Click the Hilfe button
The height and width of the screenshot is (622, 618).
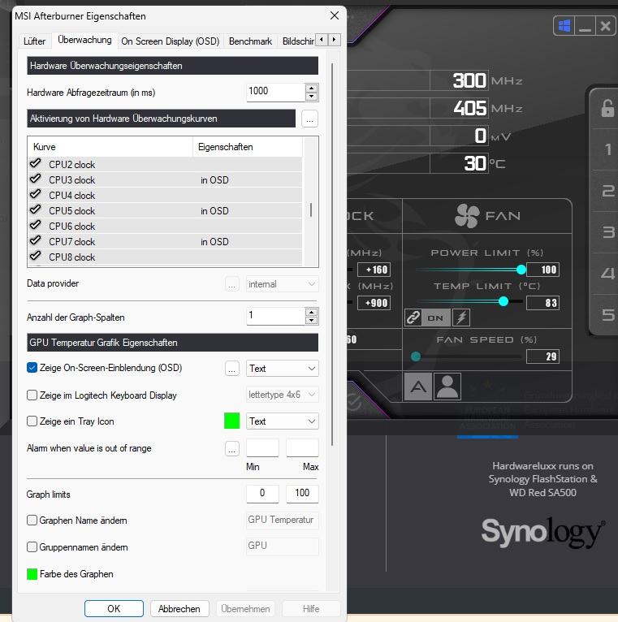pos(311,608)
